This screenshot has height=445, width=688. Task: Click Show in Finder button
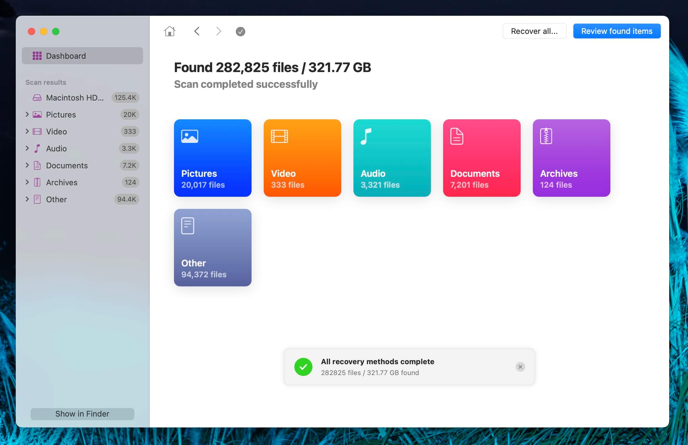(82, 414)
